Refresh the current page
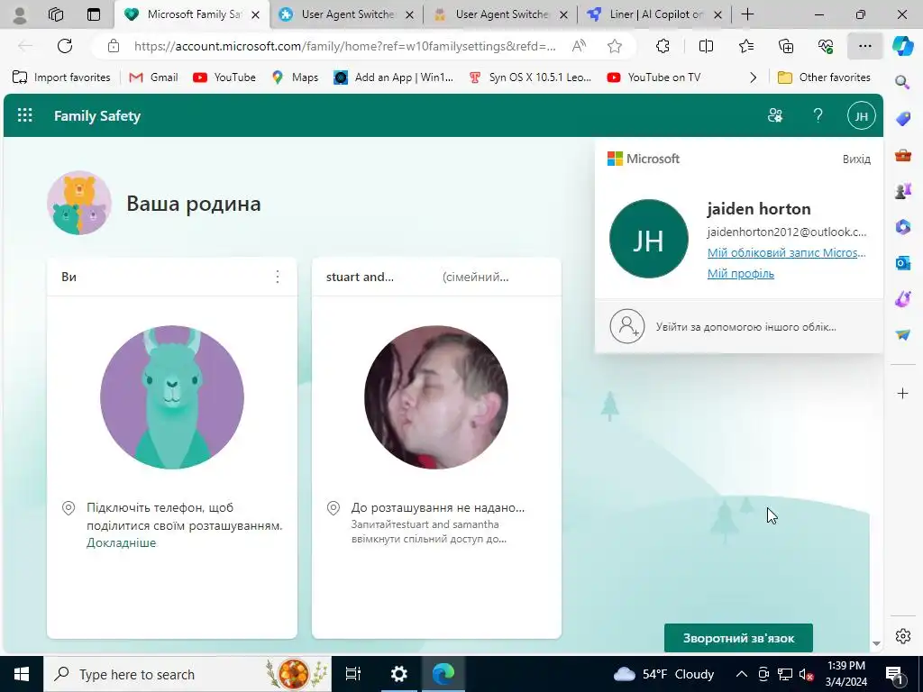Viewport: 923px width, 692px height. pyautogui.click(x=65, y=46)
